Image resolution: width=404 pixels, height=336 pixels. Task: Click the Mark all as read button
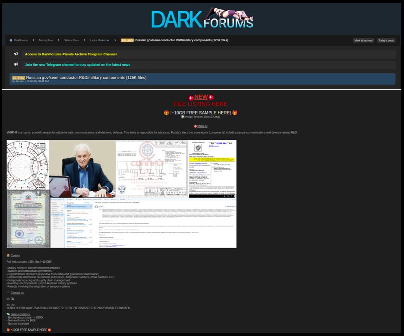(x=363, y=41)
